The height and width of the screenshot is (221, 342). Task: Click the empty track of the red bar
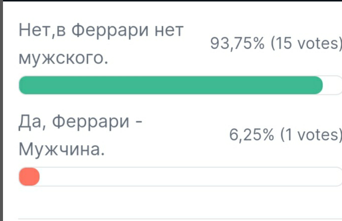[x=190, y=176]
